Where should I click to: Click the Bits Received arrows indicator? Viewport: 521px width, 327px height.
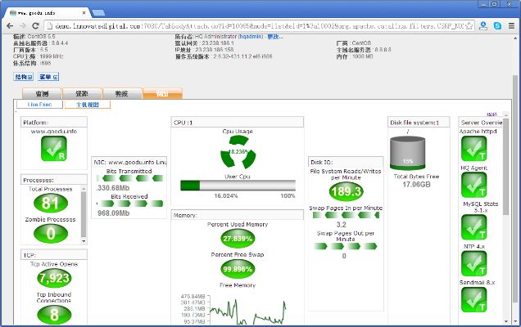(x=129, y=204)
